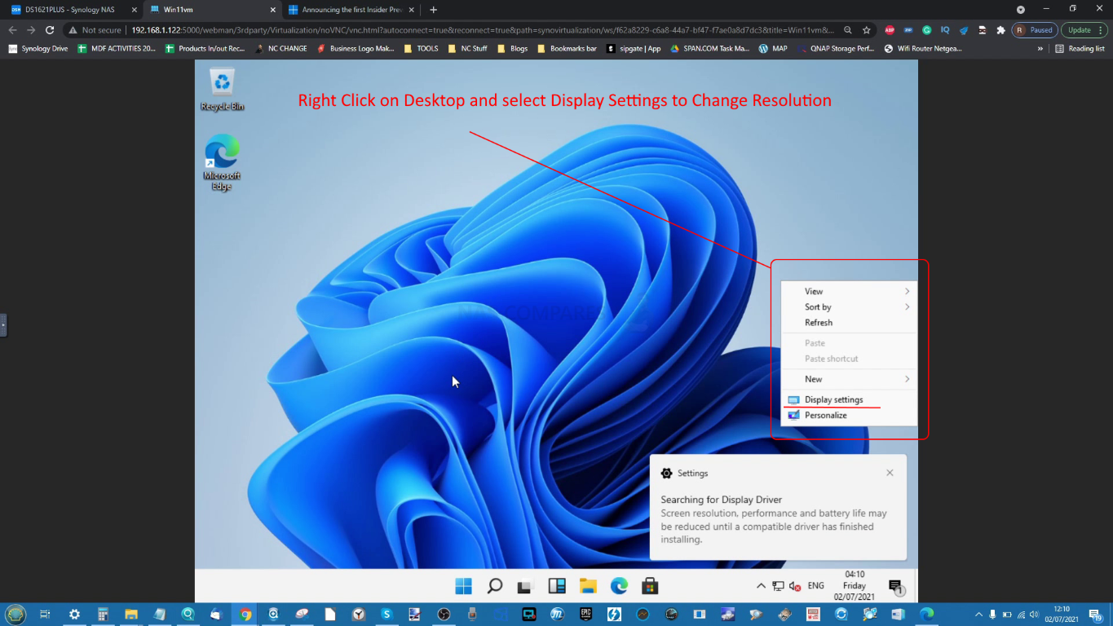The width and height of the screenshot is (1113, 626).
Task: Click the muted volume icon in VM tray
Action: [794, 586]
